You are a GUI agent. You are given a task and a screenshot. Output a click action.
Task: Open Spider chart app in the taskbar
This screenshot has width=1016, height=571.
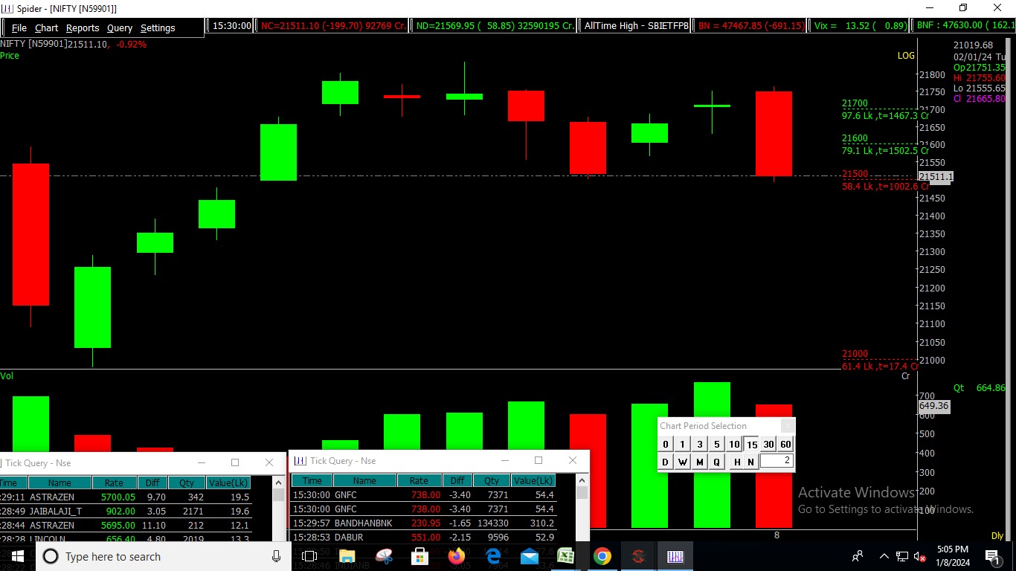(675, 556)
